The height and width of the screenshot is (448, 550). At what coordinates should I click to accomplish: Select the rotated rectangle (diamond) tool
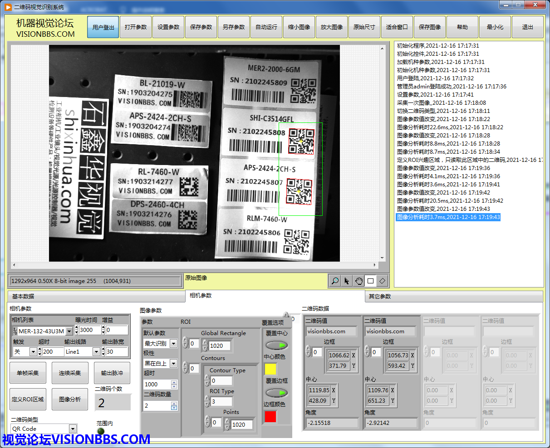tap(382, 281)
